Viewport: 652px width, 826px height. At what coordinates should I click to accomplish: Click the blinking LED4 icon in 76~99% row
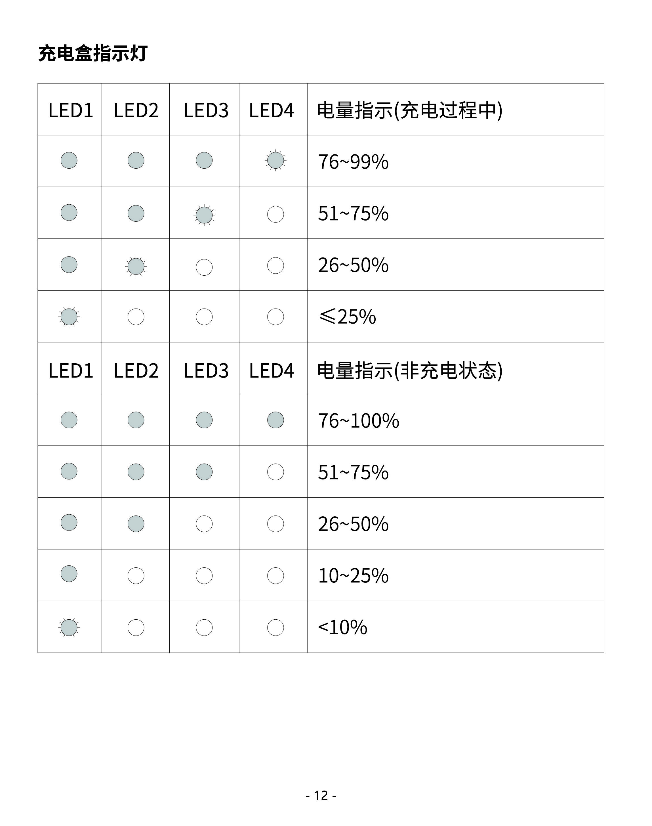point(275,160)
